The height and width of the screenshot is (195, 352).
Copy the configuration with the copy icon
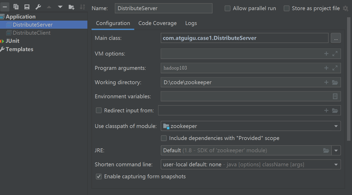pos(16,7)
